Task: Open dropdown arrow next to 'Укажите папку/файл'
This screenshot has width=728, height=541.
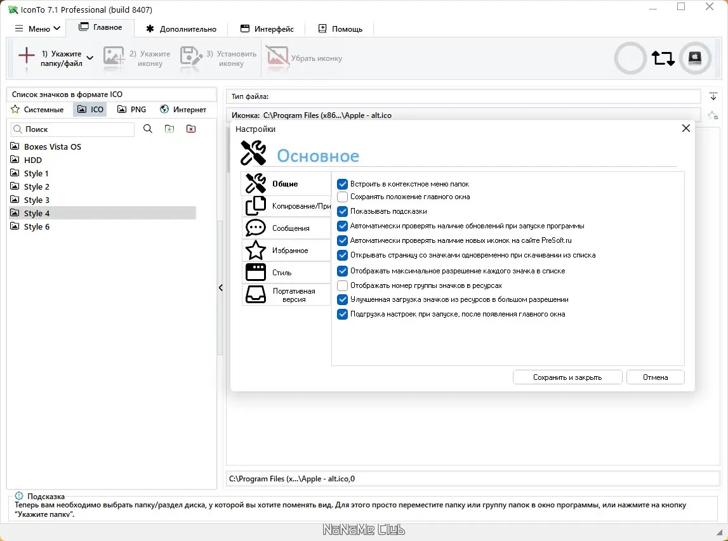Action: pyautogui.click(x=90, y=58)
